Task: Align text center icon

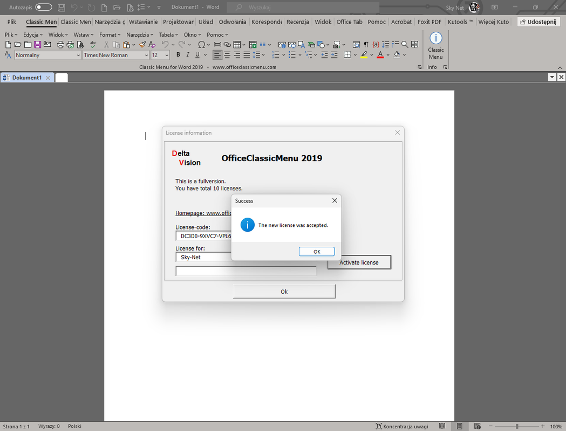Action: pos(227,55)
